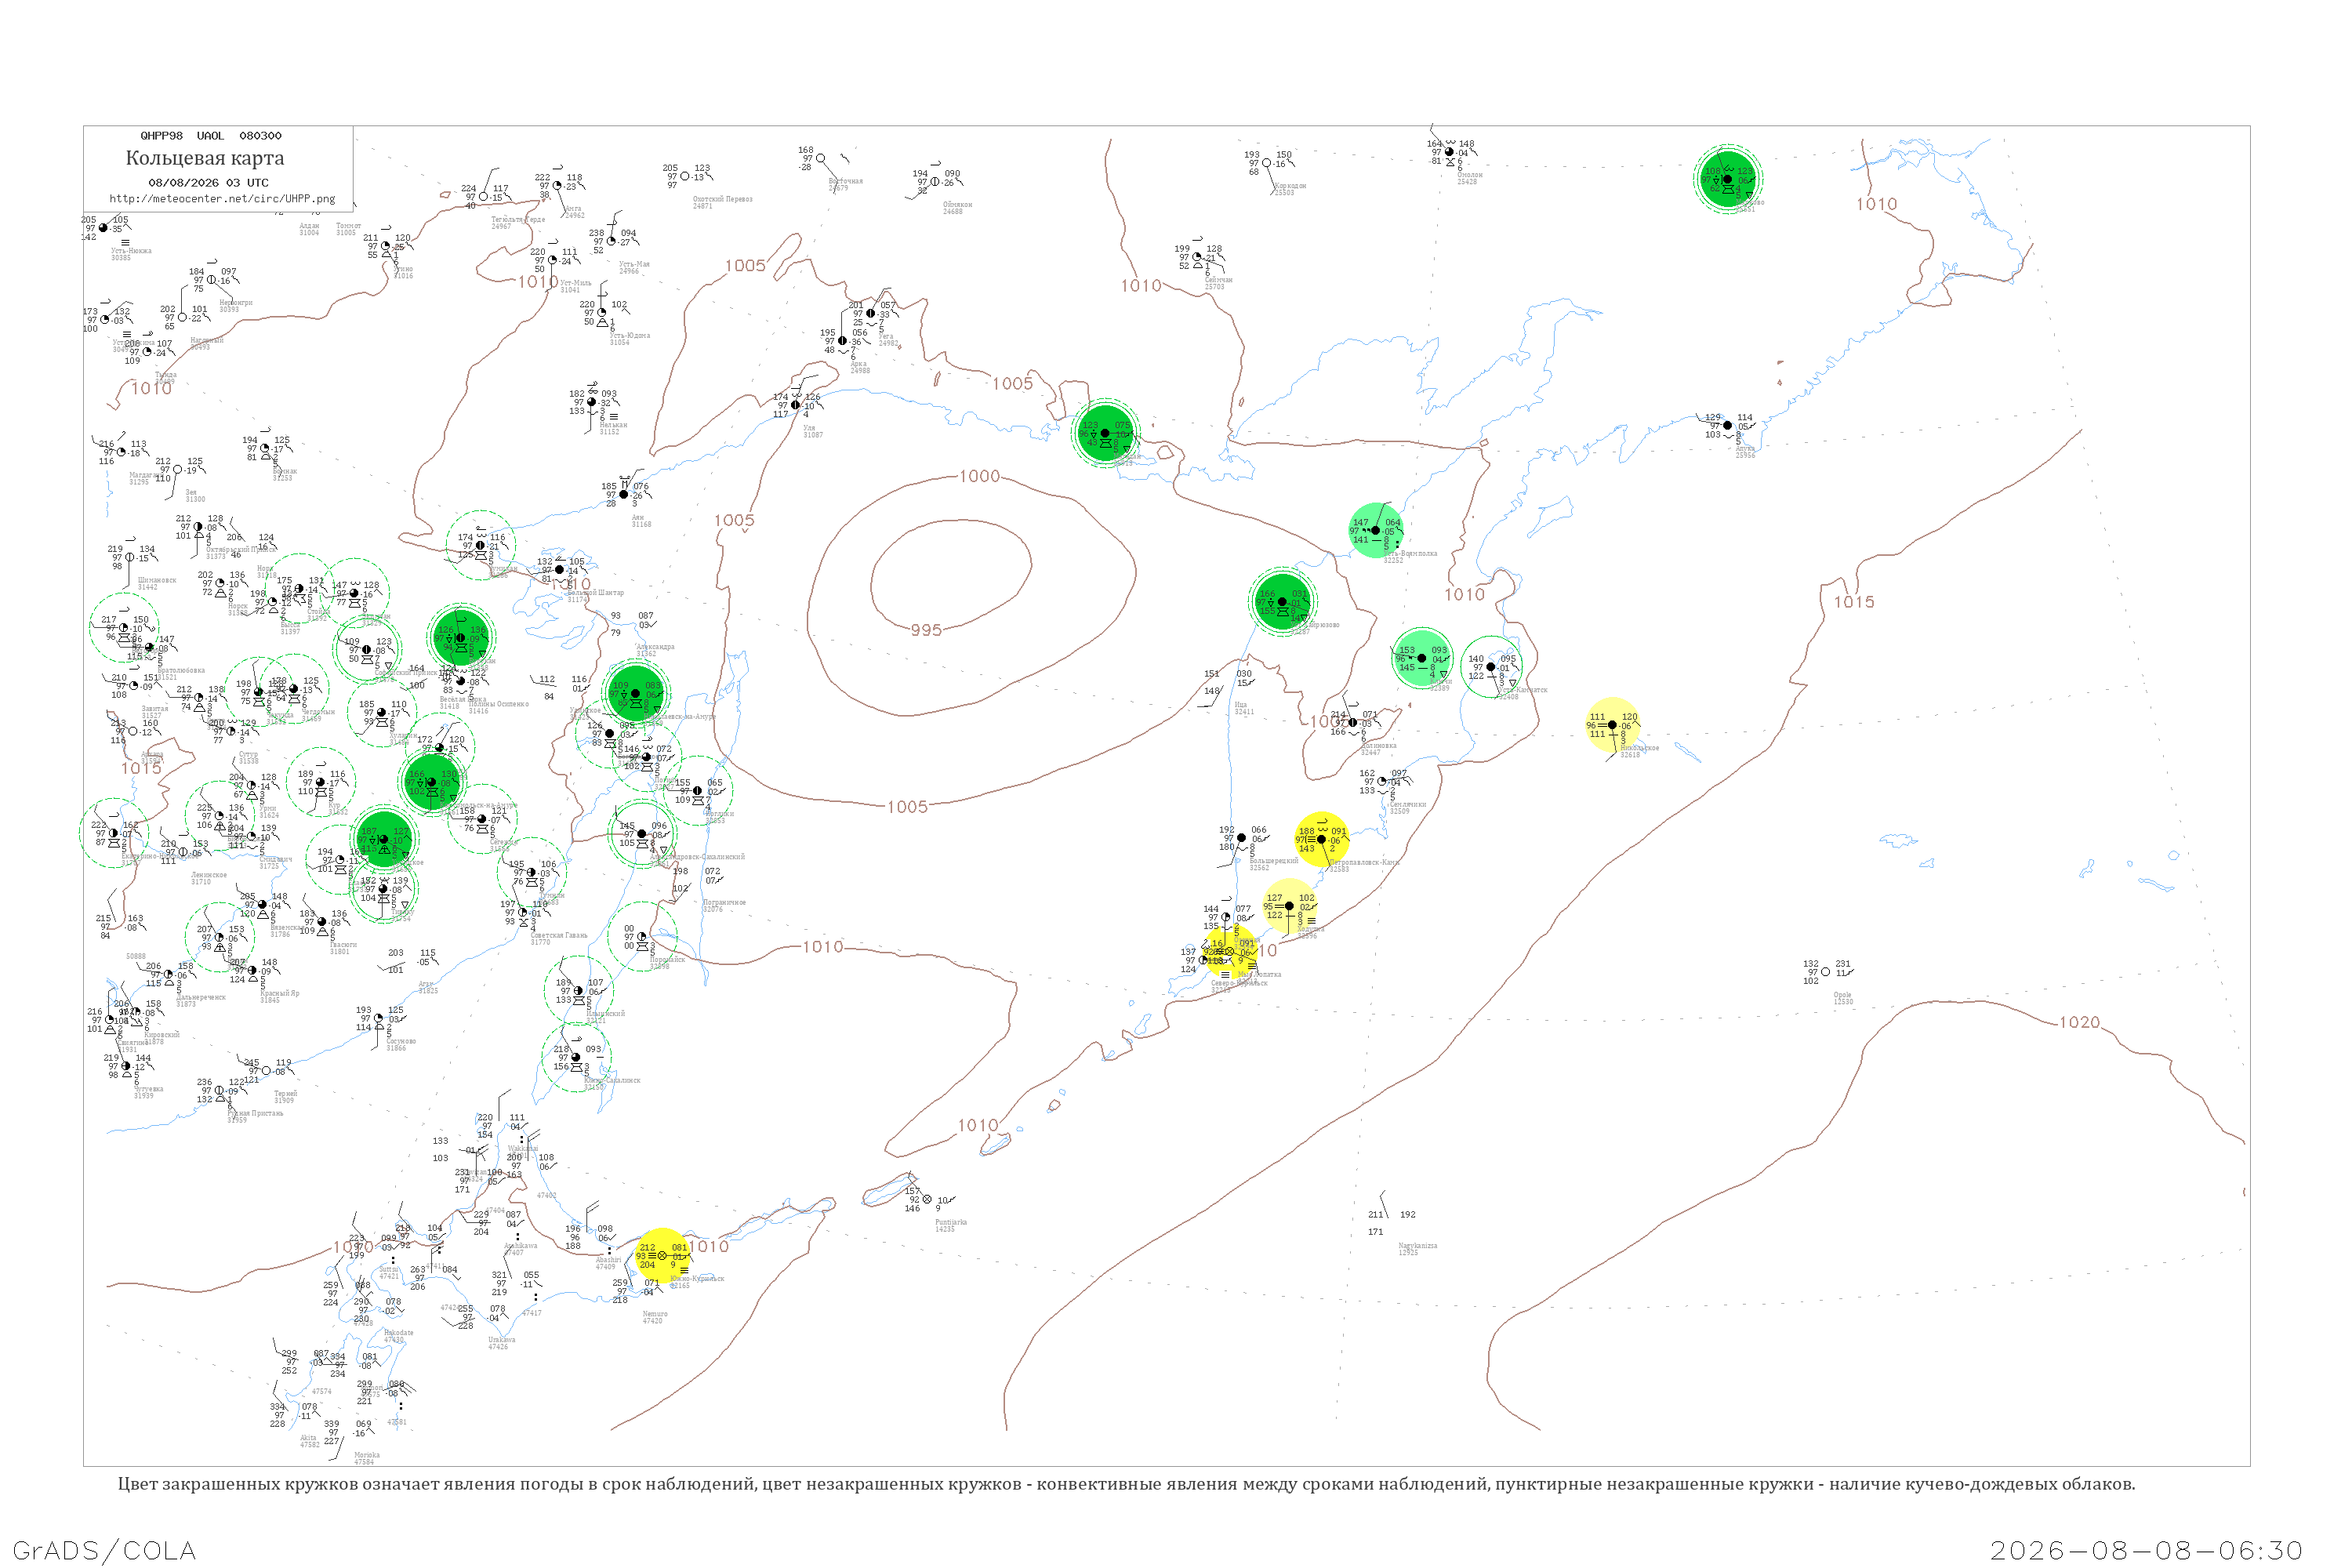
Task: Click the "1020" isobar label
Action: (x=2079, y=1022)
